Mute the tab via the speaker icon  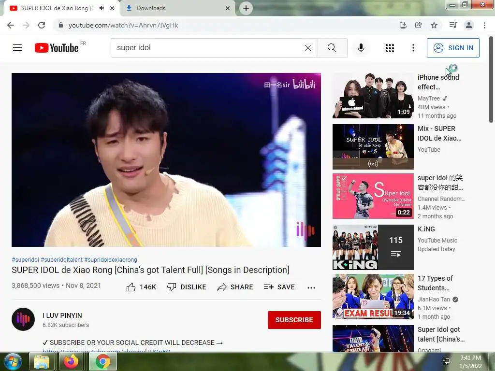point(102,8)
